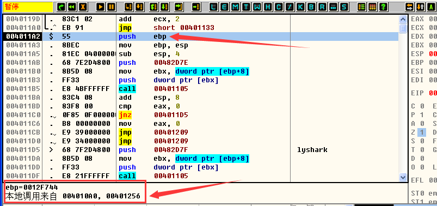Image resolution: width=437 pixels, height=206 pixels.
Task: Click the green curved arrow toolbar icon
Action: [61, 7]
